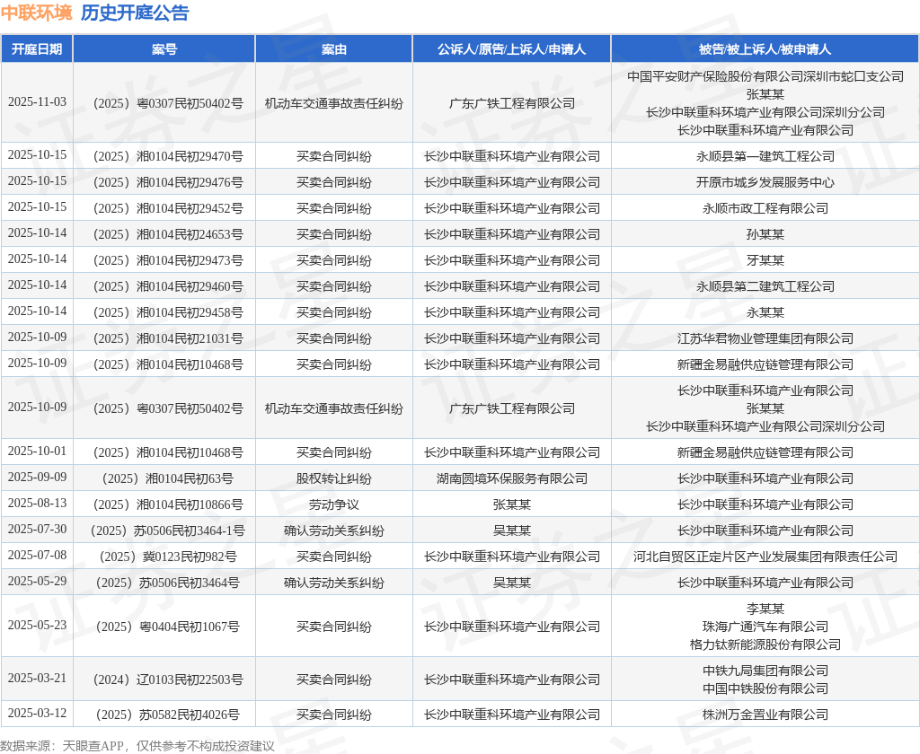Select the date 2025-10-01
Image resolution: width=920 pixels, height=754 pixels.
click(37, 451)
